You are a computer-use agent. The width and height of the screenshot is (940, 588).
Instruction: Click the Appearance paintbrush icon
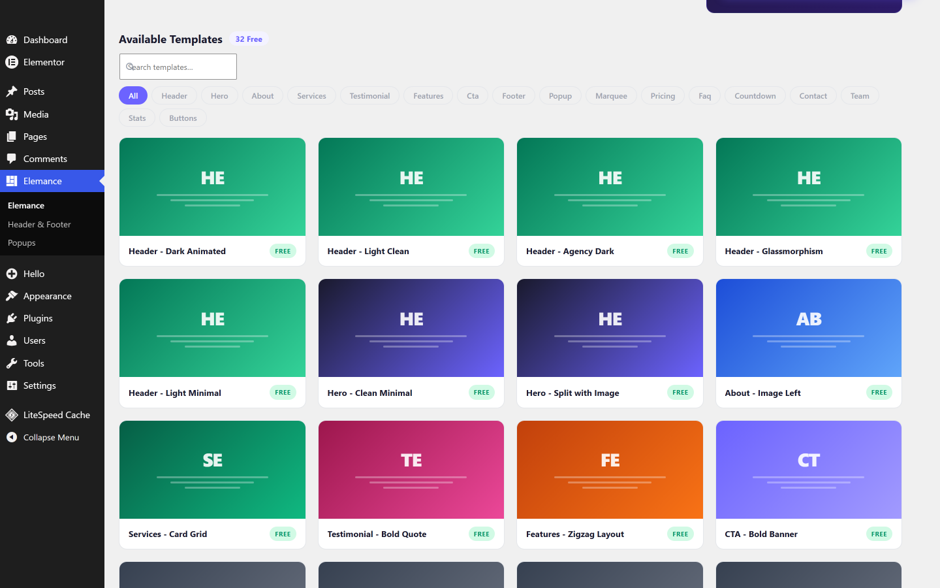[x=12, y=296]
